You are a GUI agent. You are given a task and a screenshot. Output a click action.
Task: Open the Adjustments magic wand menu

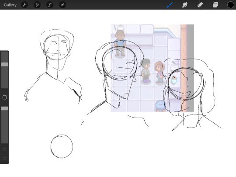(x=37, y=5)
